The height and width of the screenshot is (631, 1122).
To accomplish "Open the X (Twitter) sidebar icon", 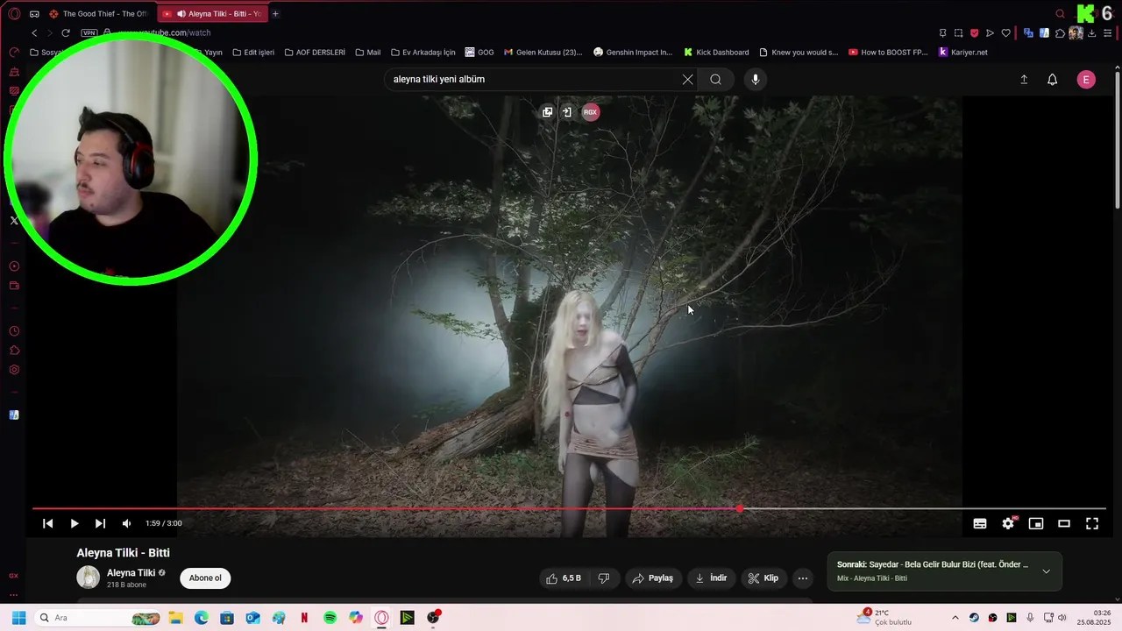I will tap(14, 221).
